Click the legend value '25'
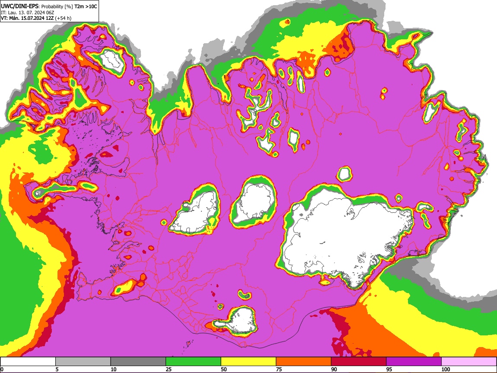The height and width of the screenshot is (373, 497). click(x=169, y=369)
